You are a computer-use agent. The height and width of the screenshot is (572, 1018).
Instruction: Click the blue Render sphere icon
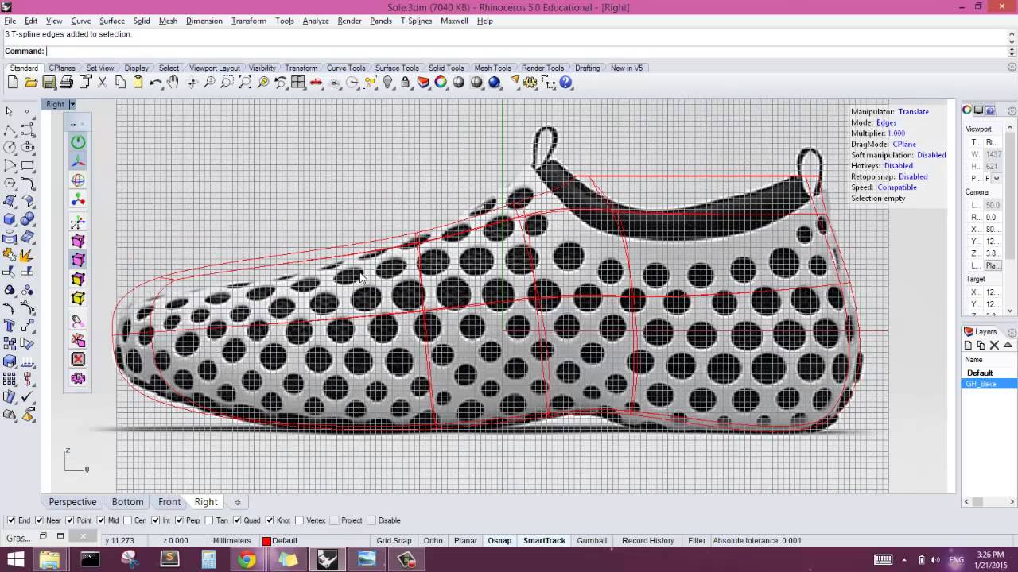[495, 83]
